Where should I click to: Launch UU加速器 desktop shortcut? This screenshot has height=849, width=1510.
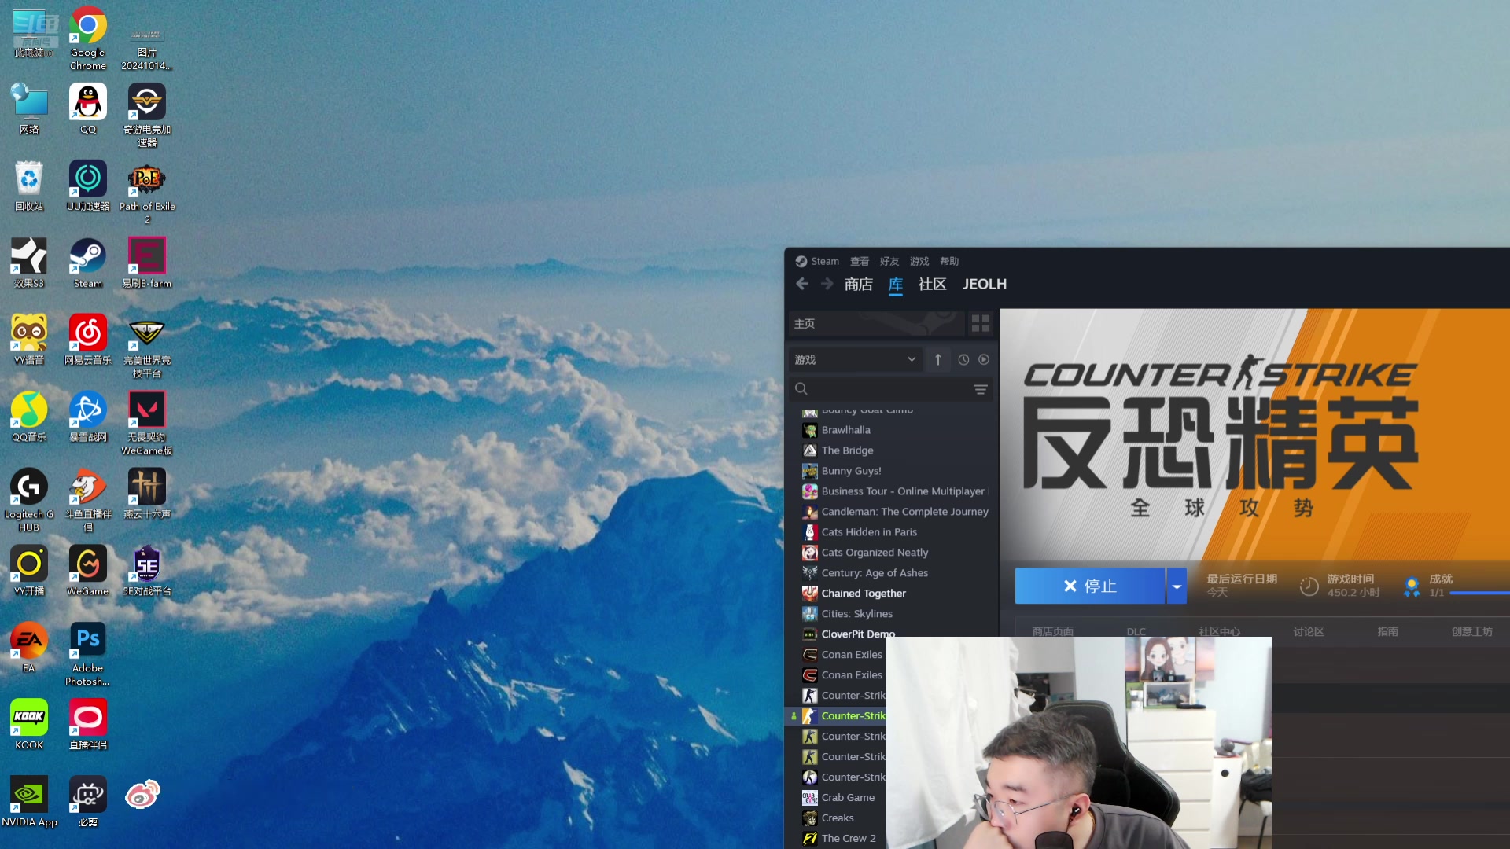pyautogui.click(x=87, y=186)
